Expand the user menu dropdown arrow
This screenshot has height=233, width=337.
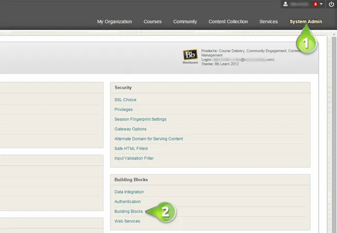coord(321,4)
